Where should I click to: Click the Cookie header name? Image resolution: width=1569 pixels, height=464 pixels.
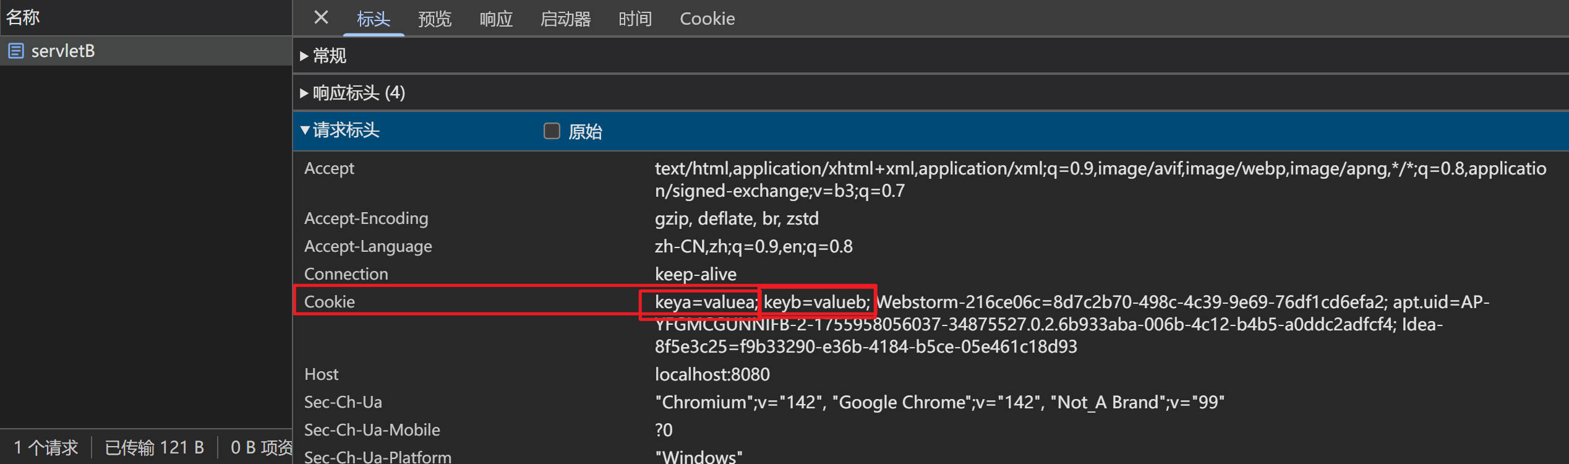pyautogui.click(x=330, y=302)
